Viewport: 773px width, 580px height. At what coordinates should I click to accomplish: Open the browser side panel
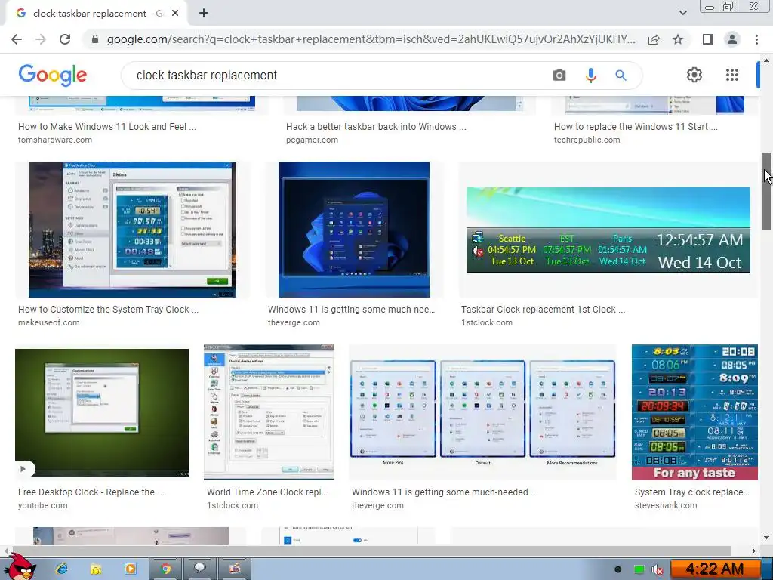(x=708, y=39)
